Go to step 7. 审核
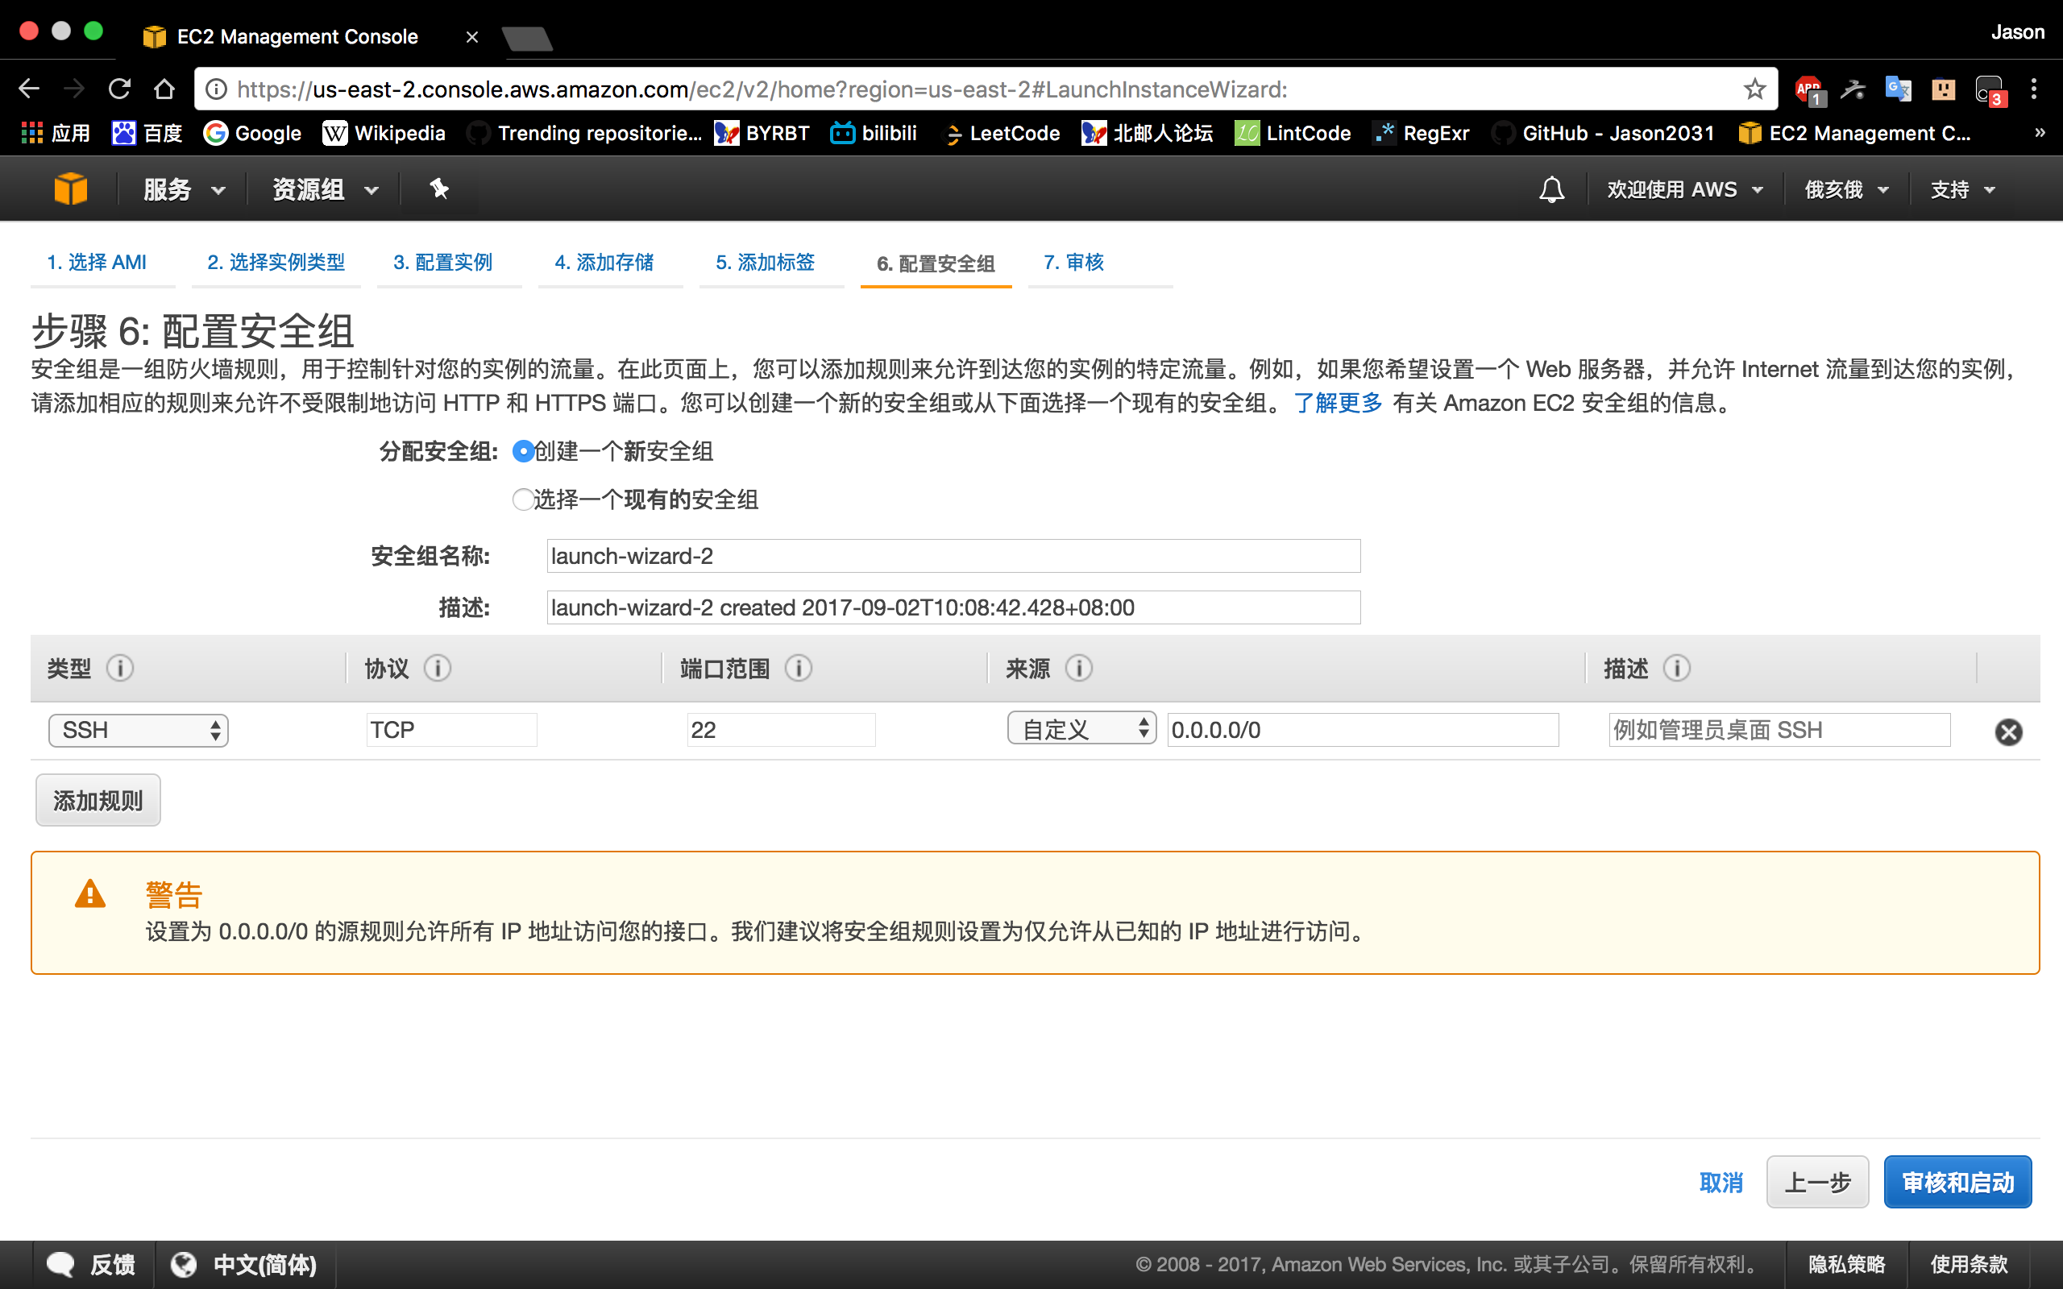The height and width of the screenshot is (1289, 2063). [1074, 262]
